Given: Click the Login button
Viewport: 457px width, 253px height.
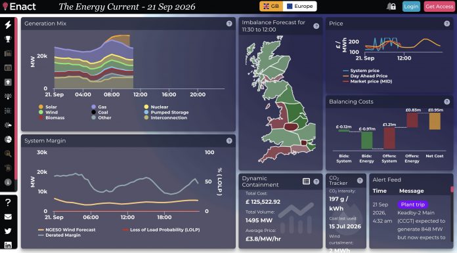Looking at the screenshot, I should pos(411,7).
